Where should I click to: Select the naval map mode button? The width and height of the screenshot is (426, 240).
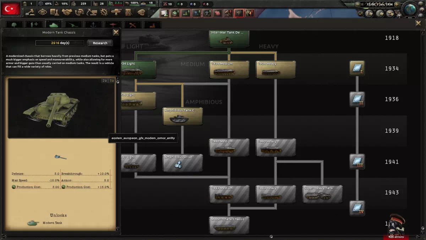pyautogui.click(x=380, y=14)
